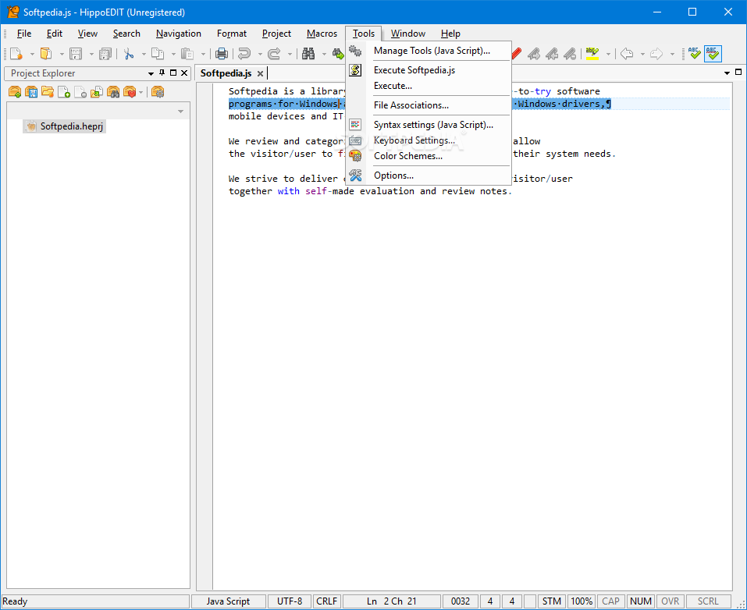Open the Macros menu

322,34
